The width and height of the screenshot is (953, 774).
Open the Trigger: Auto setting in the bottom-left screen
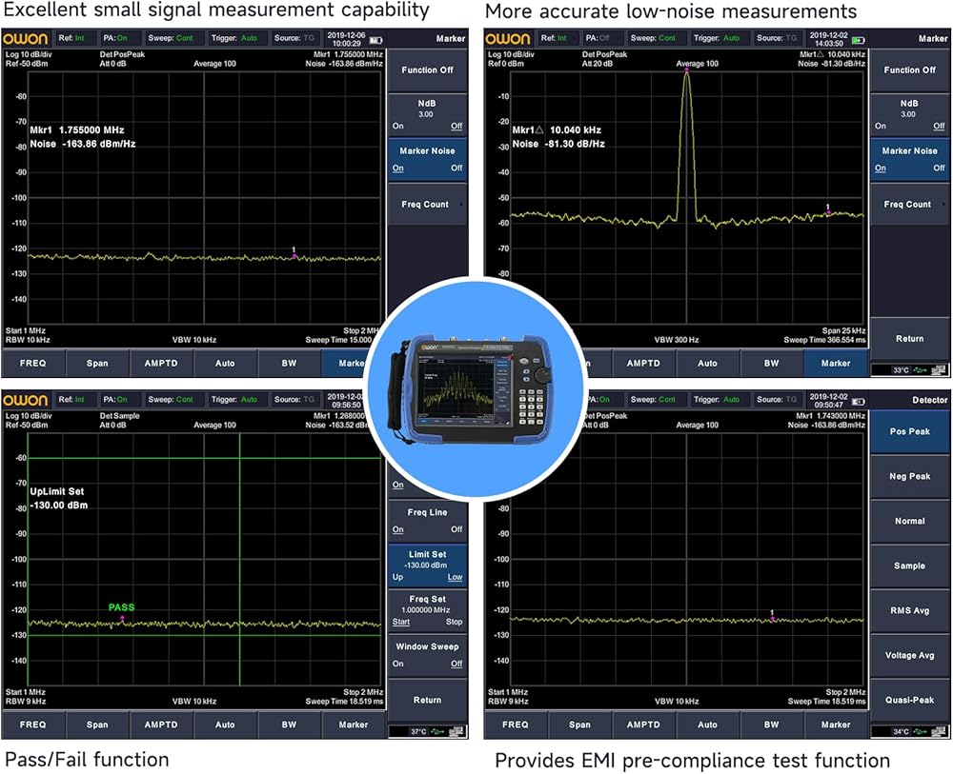pos(236,400)
